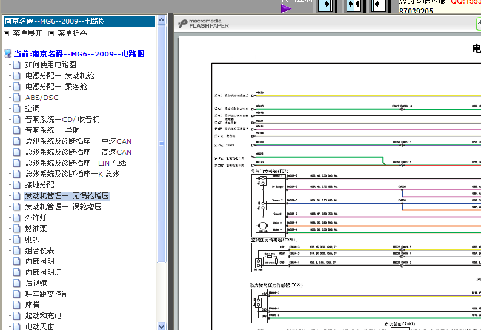Open 起动和充电 diagram
481x330 pixels.
click(43, 316)
